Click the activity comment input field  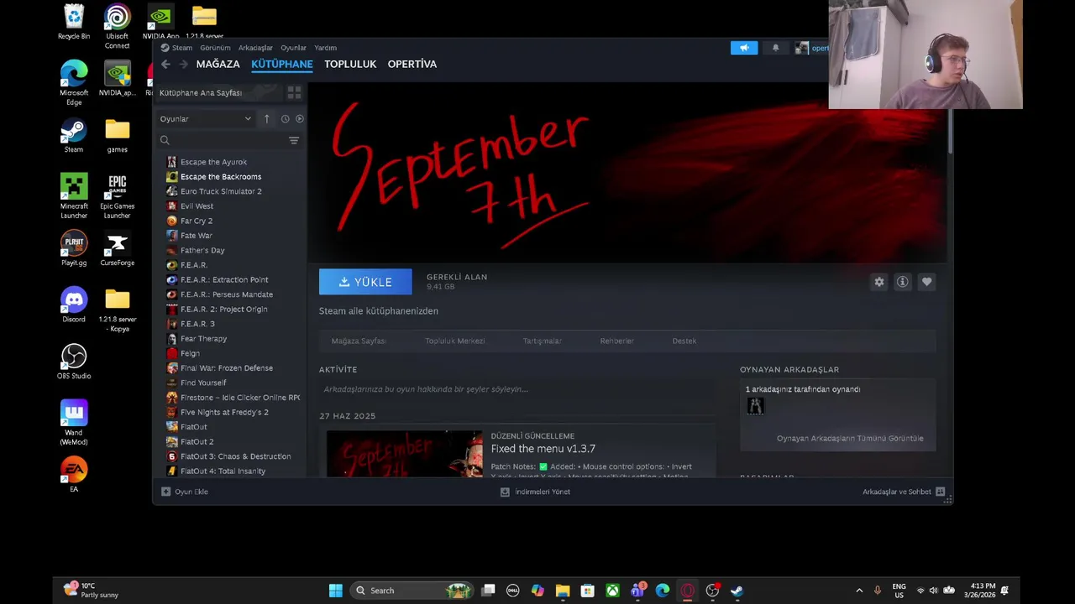pos(516,389)
